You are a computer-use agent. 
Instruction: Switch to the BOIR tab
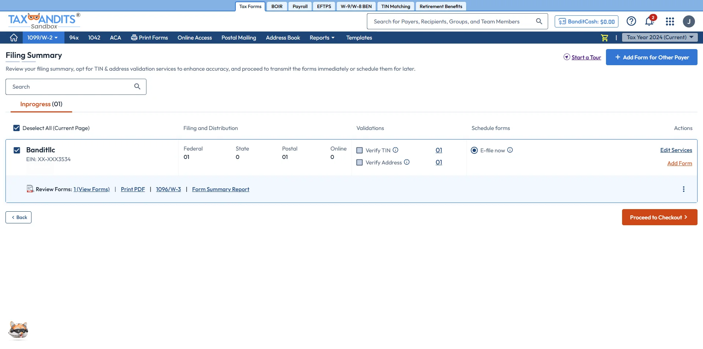pyautogui.click(x=277, y=6)
